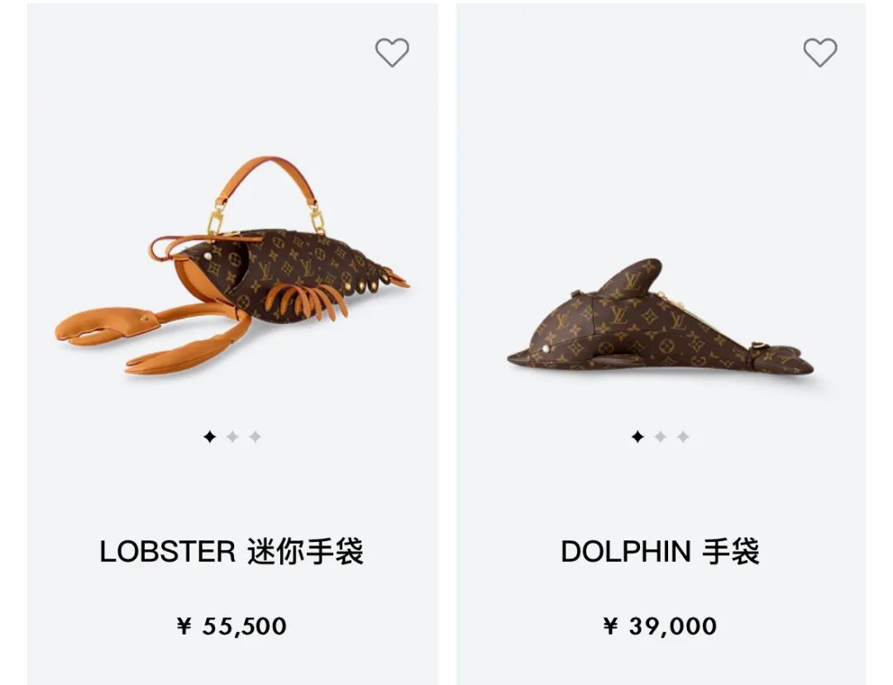Open DOLPHIN 手袋 product title

[661, 552]
